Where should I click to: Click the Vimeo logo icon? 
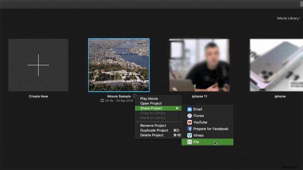click(189, 135)
